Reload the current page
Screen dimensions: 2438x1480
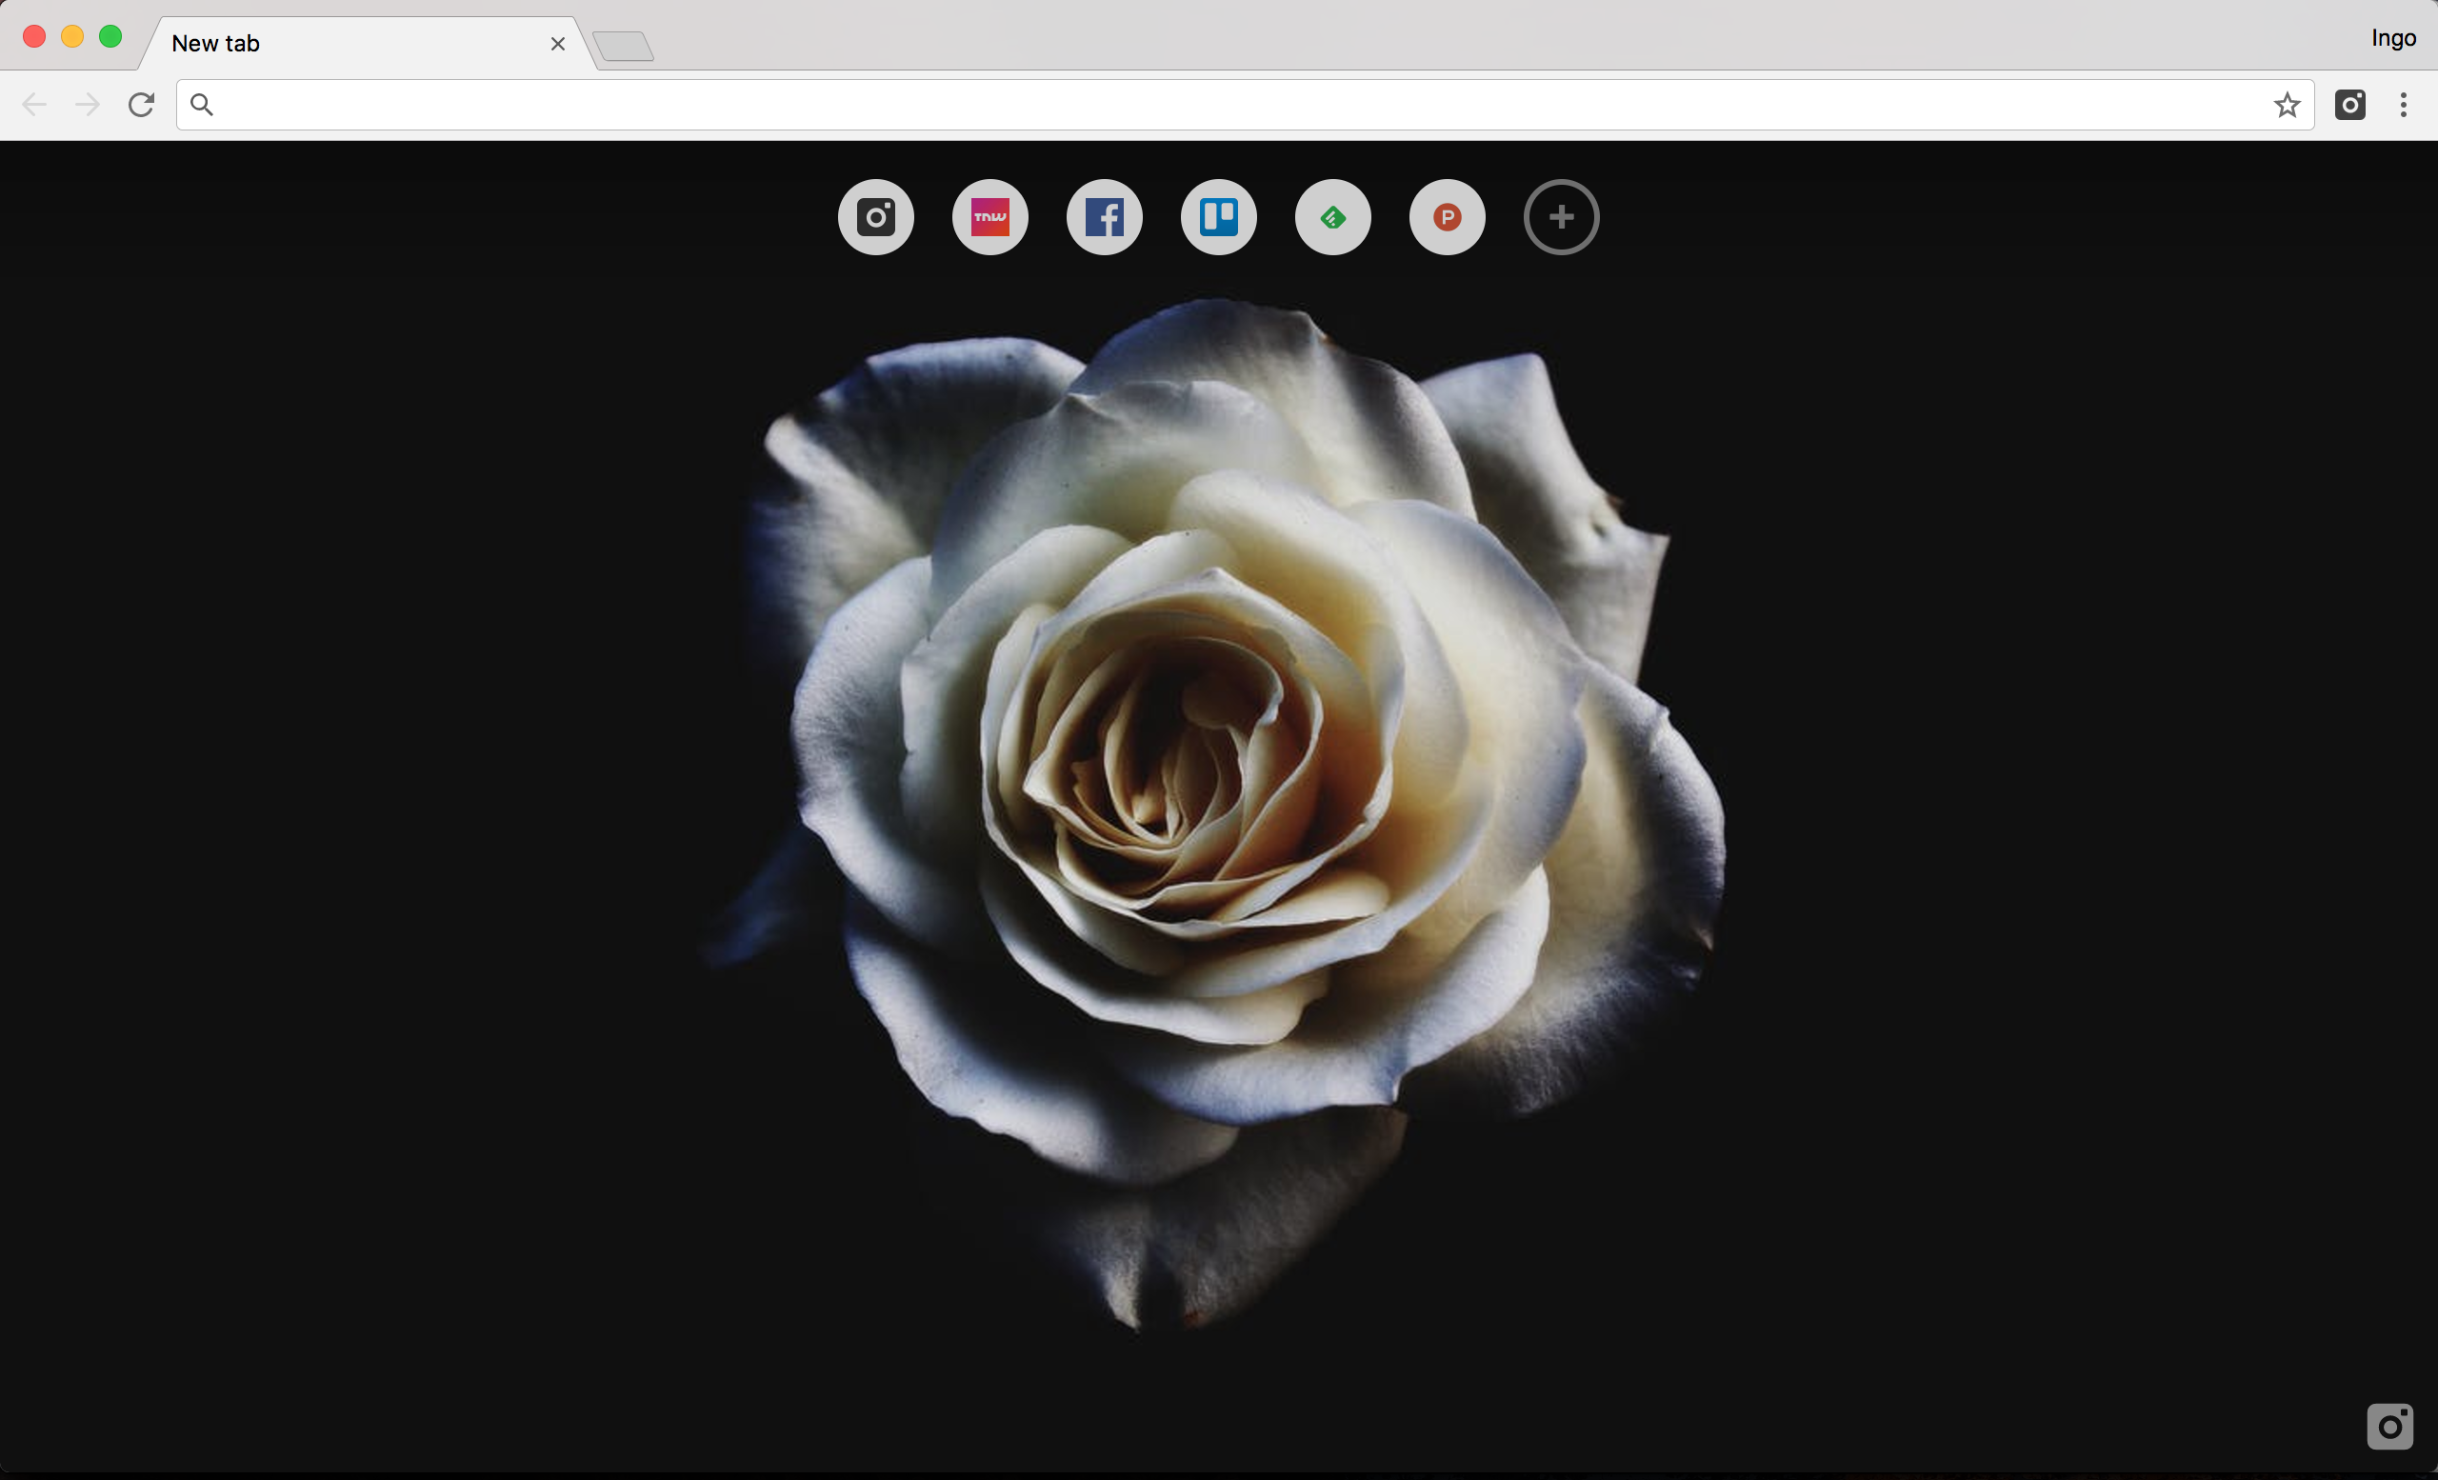(x=142, y=105)
